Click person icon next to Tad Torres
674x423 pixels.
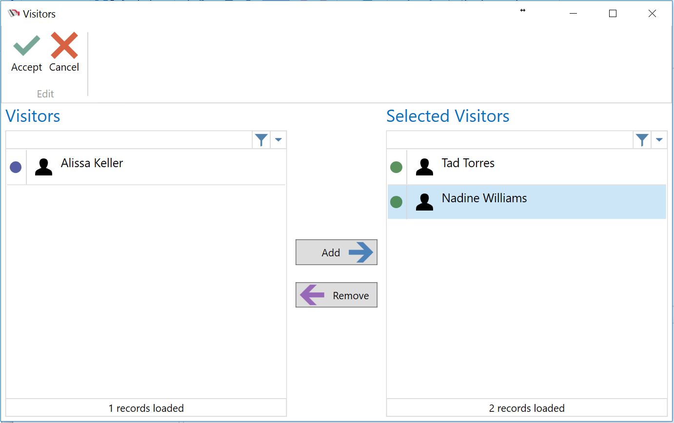pos(424,167)
